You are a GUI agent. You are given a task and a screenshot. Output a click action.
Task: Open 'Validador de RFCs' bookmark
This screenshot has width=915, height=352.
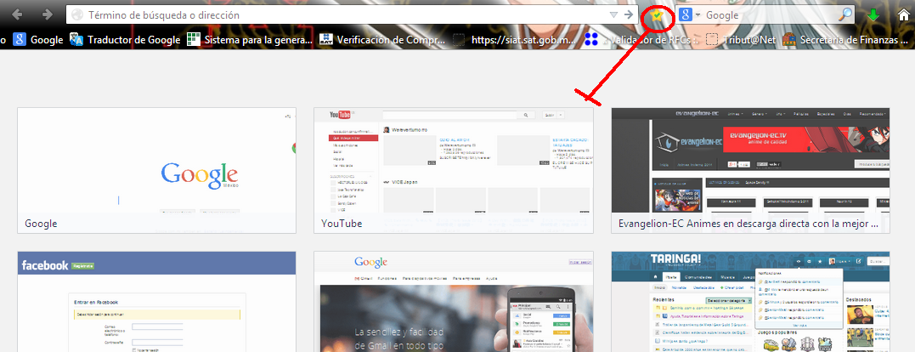(x=640, y=40)
